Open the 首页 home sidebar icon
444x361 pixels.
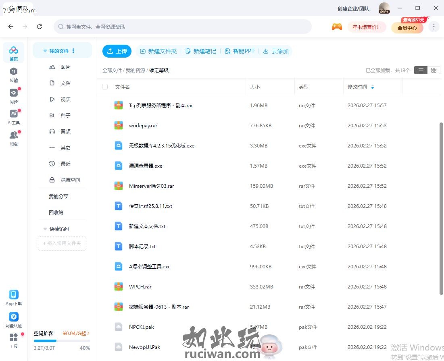(14, 53)
